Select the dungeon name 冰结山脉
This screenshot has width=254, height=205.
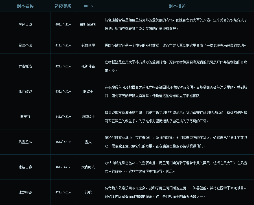tap(25, 167)
